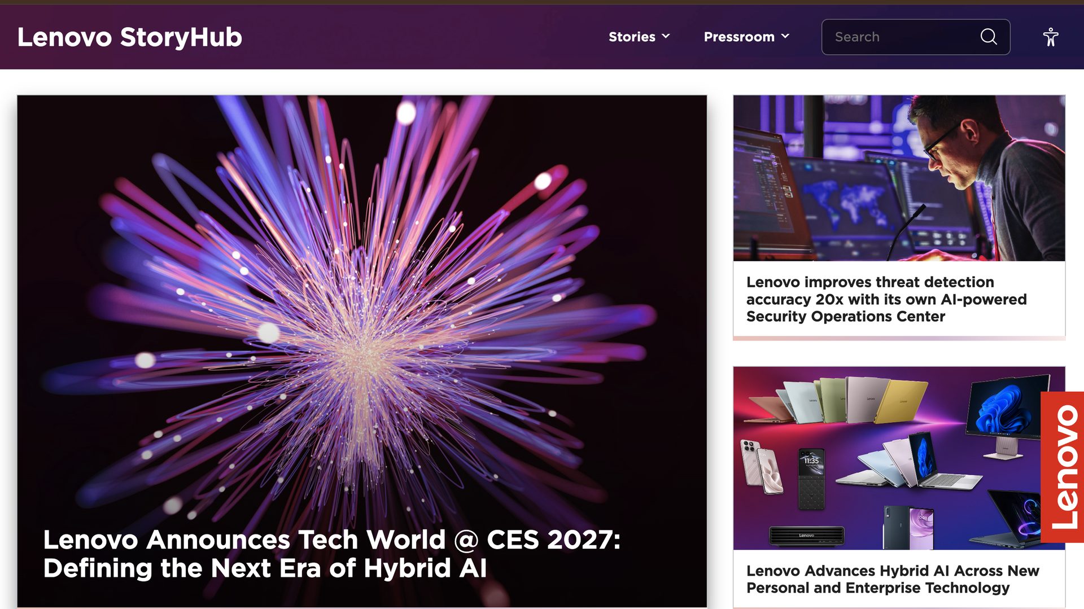Click the security operations center photo thumbnail
The height and width of the screenshot is (609, 1084).
899,178
